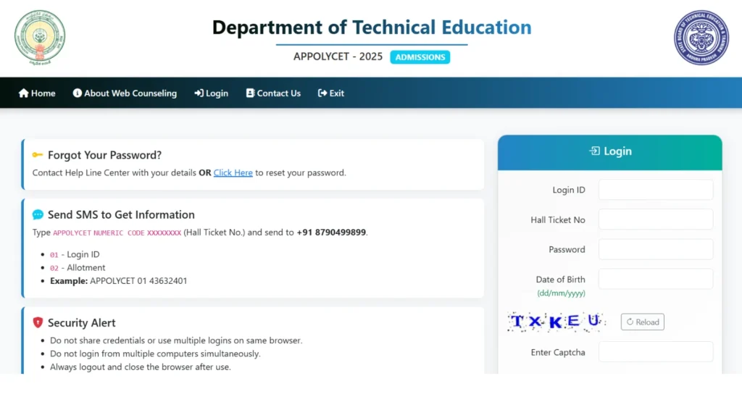Click the APPOLYCET - 2025 text
Image resolution: width=742 pixels, height=410 pixels.
[338, 57]
